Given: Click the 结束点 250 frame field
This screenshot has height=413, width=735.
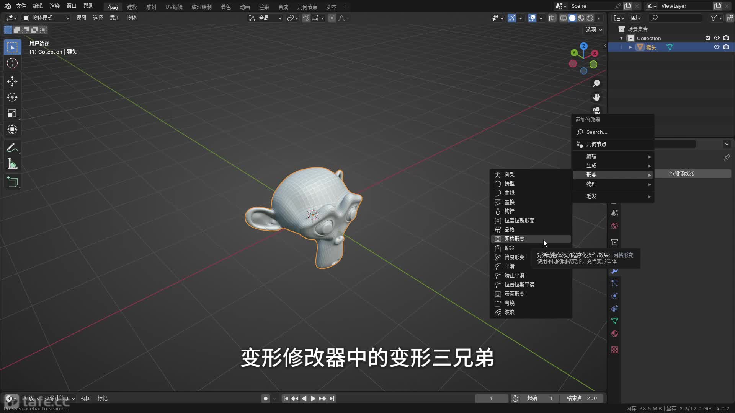Looking at the screenshot, I should click(x=581, y=398).
